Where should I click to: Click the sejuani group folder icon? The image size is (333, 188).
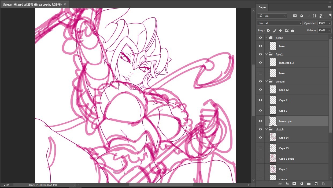click(271, 81)
